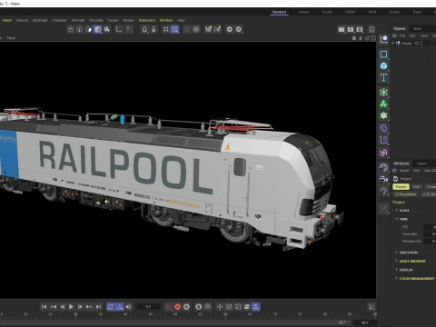This screenshot has height=327, width=436.
Task: Record active objects keyframe
Action: point(168,307)
